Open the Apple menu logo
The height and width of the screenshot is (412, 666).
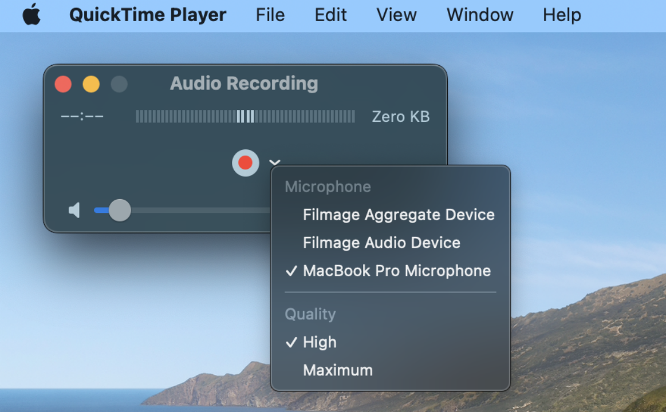point(31,15)
